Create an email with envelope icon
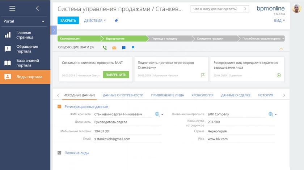The height and width of the screenshot is (170, 304). click(114, 47)
